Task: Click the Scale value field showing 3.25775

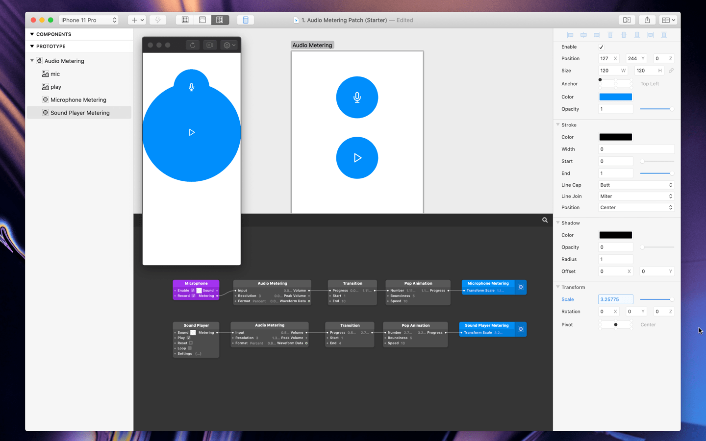Action: click(x=615, y=299)
